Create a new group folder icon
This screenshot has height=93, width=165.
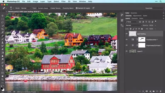154,91
